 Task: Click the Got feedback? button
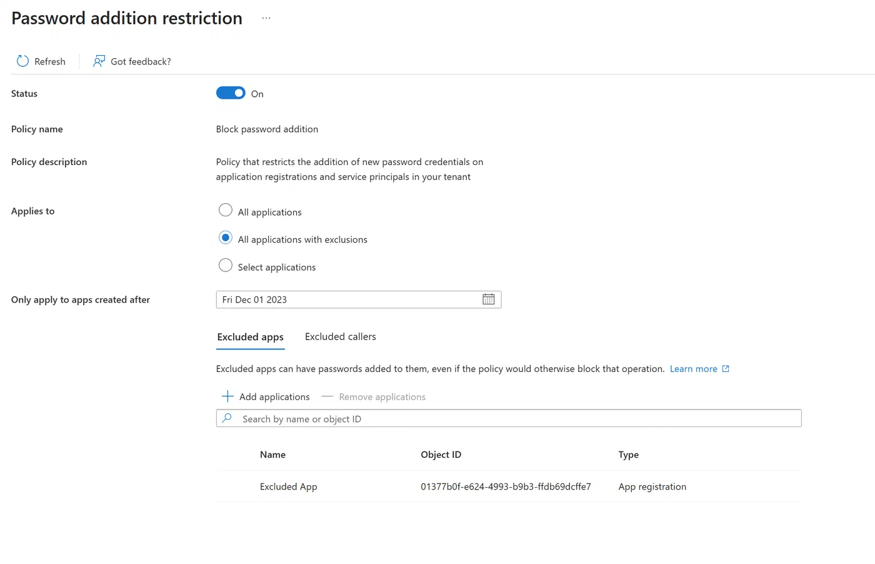(x=132, y=61)
